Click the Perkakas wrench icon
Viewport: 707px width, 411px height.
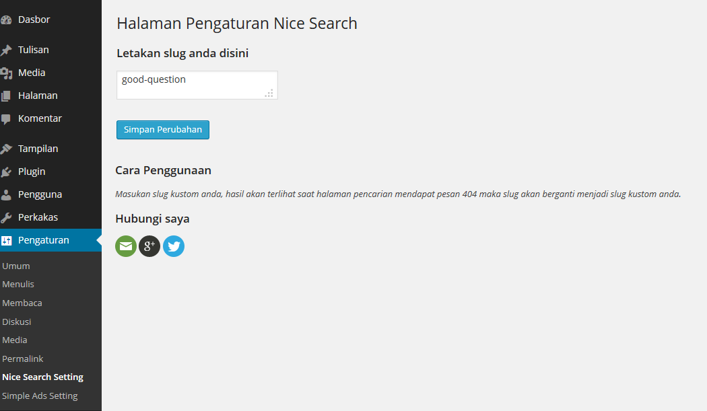coord(6,218)
